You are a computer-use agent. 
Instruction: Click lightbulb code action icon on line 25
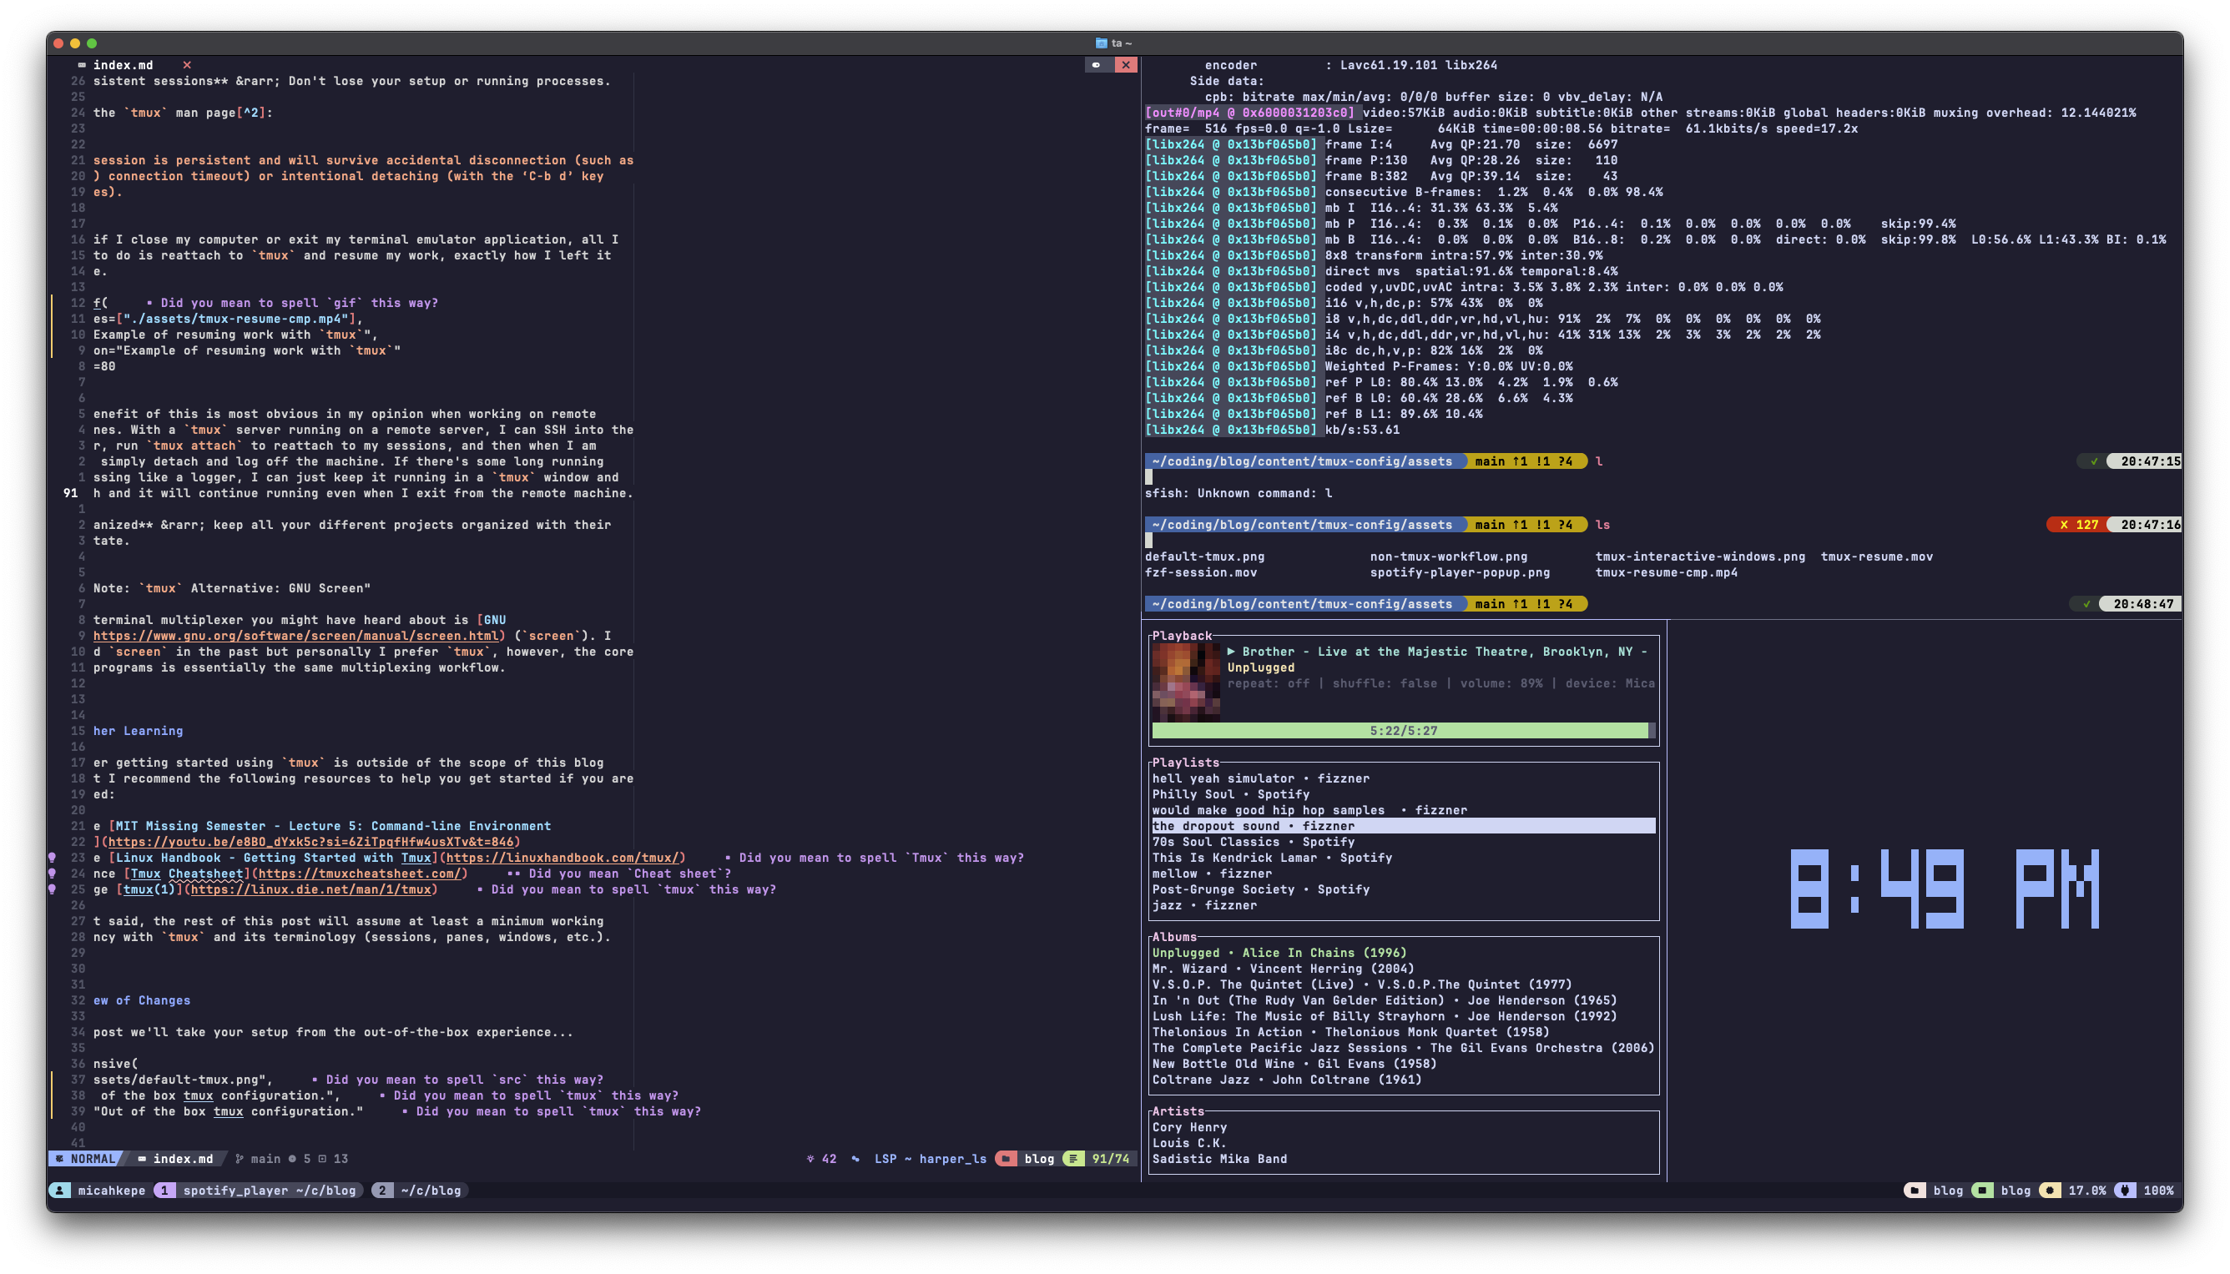[x=53, y=889]
